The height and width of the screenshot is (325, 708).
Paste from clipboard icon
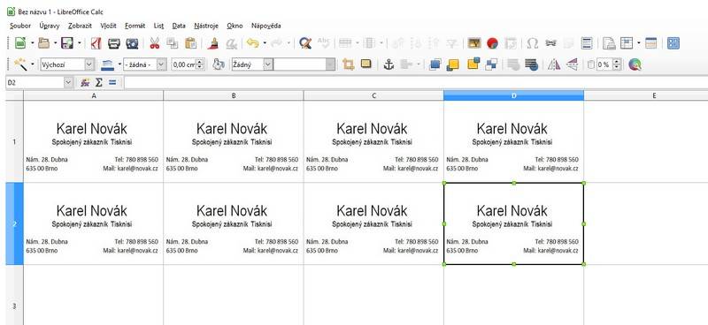point(191,43)
